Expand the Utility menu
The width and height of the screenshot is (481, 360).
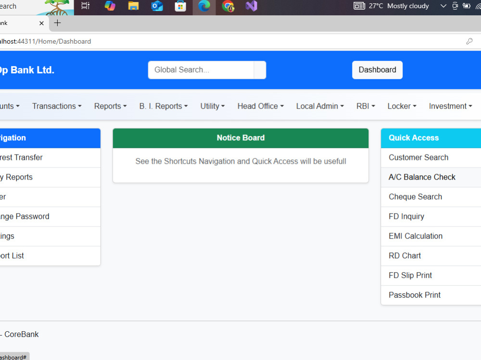click(x=212, y=106)
